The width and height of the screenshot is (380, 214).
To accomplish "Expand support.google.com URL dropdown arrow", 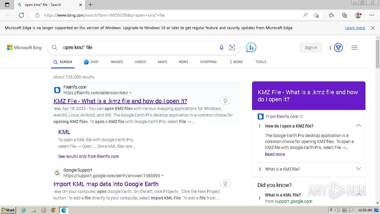I will (x=162, y=176).
